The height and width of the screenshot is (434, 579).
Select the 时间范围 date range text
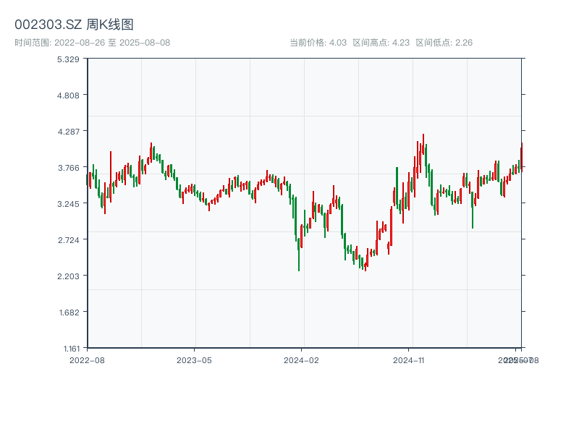[x=92, y=43]
